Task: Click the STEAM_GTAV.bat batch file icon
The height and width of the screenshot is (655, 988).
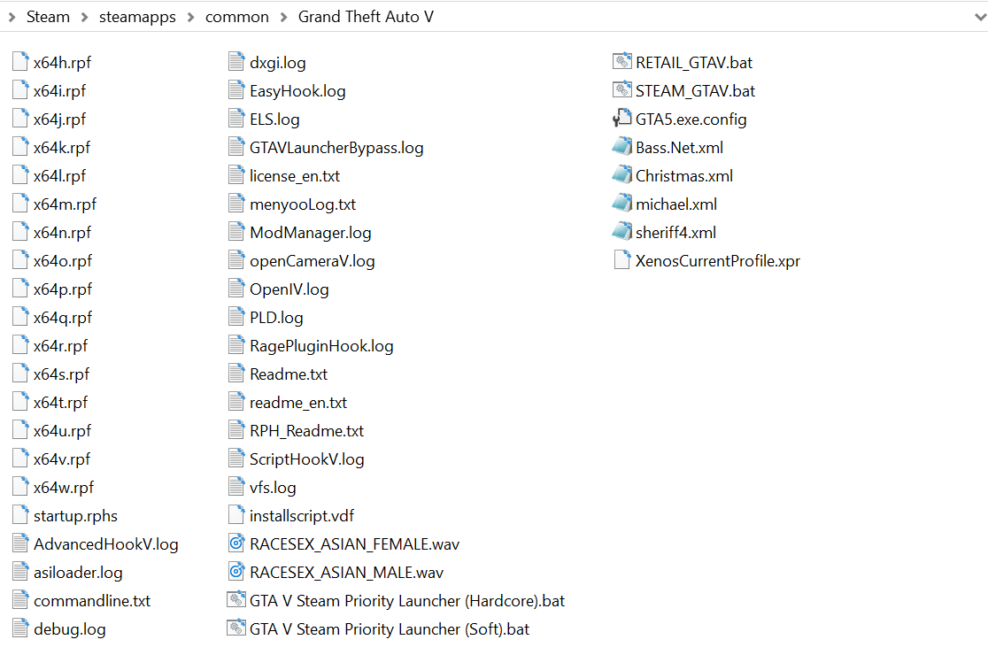Action: point(621,90)
